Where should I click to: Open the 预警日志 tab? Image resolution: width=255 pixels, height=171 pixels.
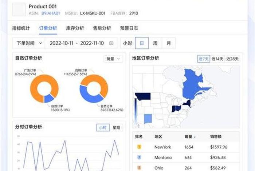(x=129, y=28)
